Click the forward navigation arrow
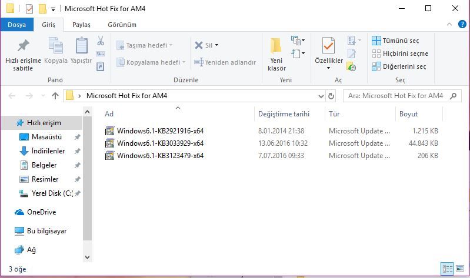 click(29, 96)
